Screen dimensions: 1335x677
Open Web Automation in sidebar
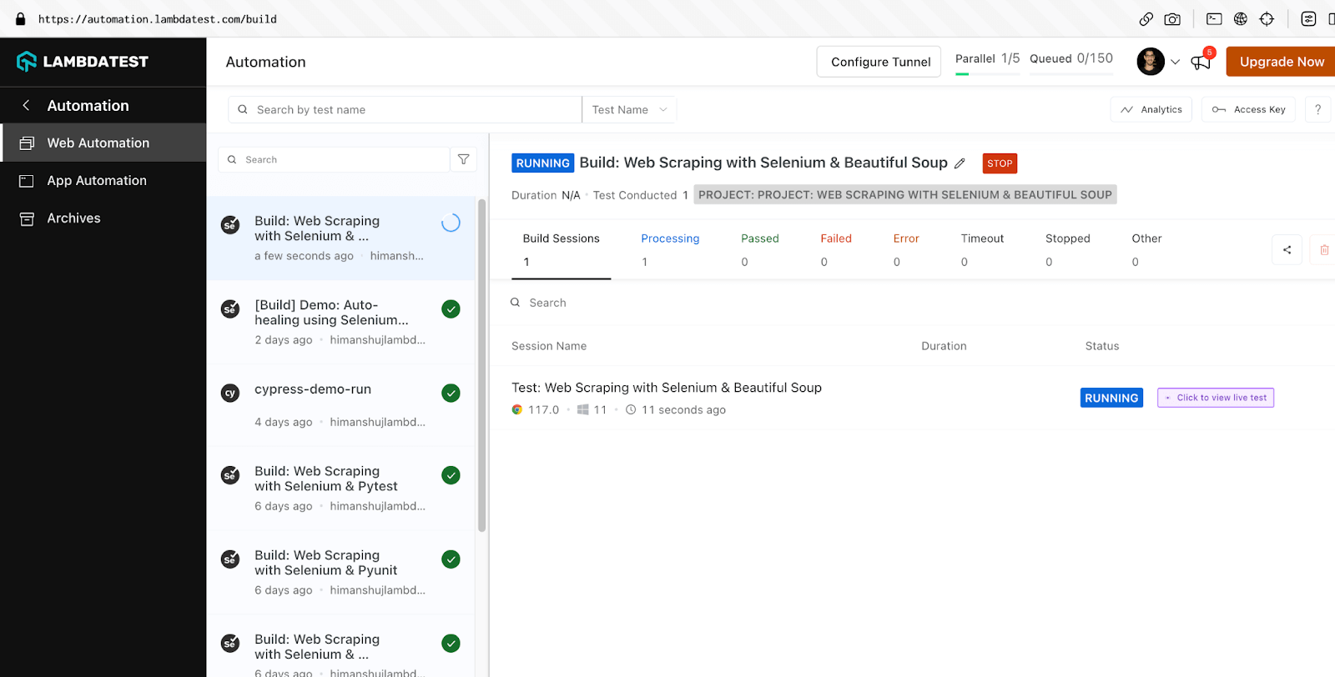click(98, 143)
